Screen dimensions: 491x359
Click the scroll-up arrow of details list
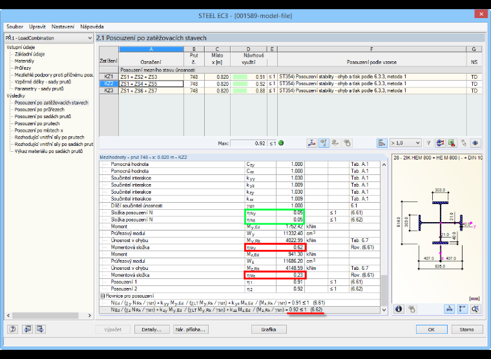[x=384, y=164]
